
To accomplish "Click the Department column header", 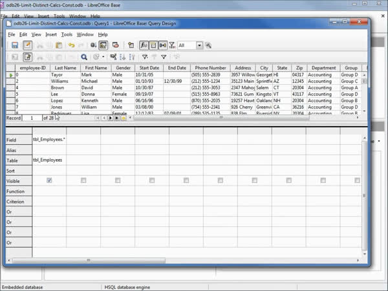I will [323, 68].
